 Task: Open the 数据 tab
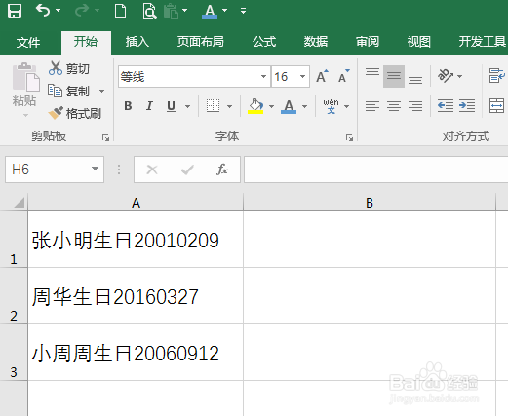[316, 42]
